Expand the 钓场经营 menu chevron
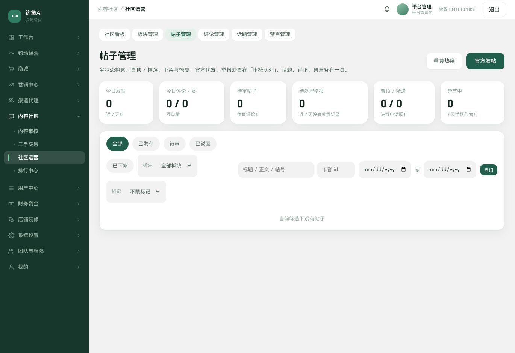Viewport: 515px width, 353px height. click(79, 53)
